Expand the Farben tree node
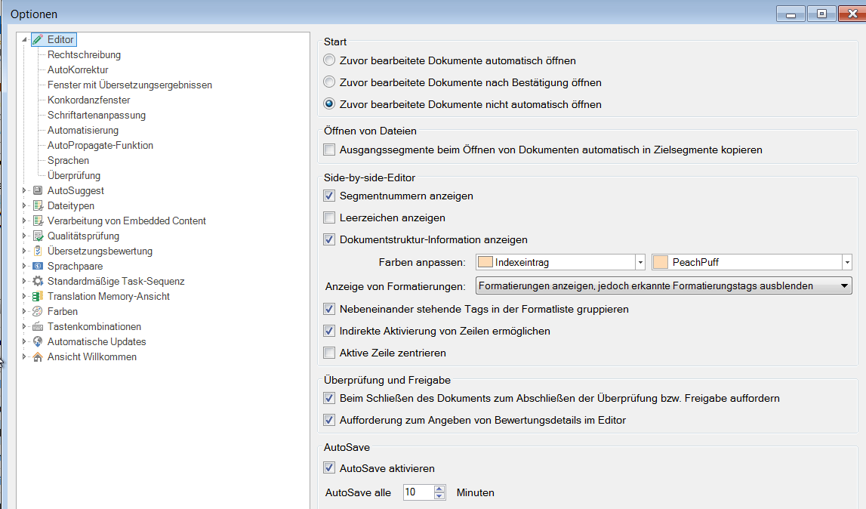Screen dimensions: 866x509 pos(23,311)
